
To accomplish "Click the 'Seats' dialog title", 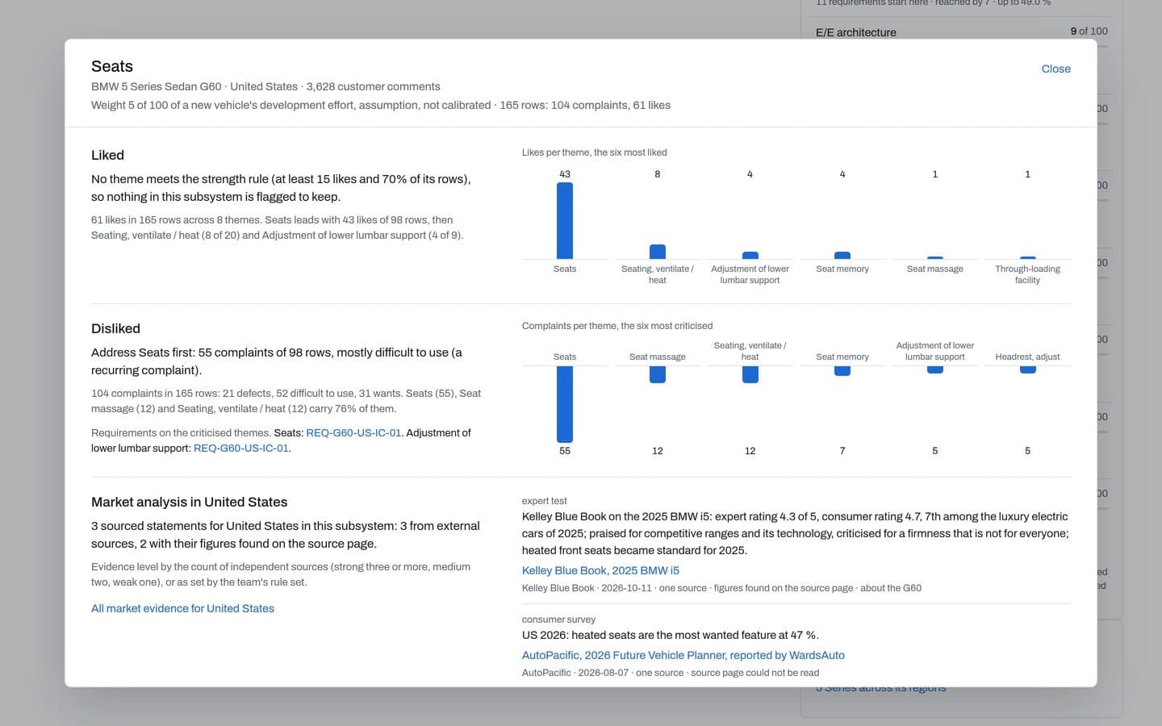I will click(112, 66).
